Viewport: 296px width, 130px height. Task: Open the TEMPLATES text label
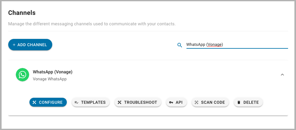[93, 102]
